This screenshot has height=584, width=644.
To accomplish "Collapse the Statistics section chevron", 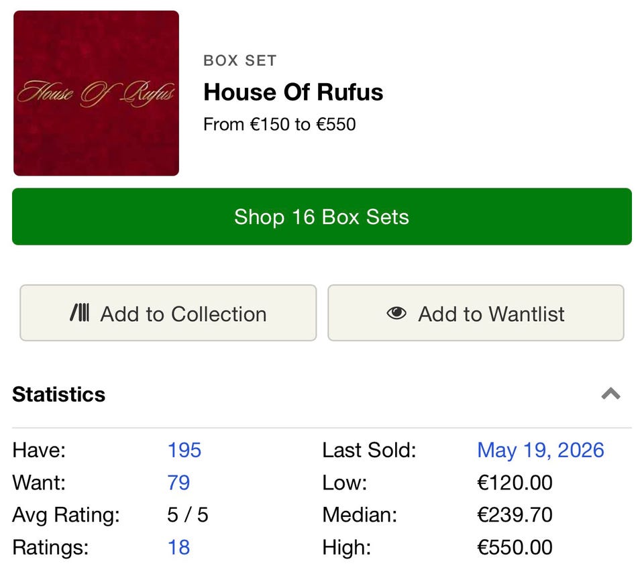I will (610, 394).
